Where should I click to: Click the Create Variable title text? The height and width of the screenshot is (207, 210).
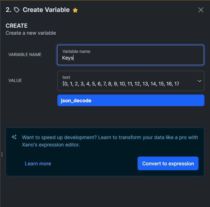(x=46, y=10)
